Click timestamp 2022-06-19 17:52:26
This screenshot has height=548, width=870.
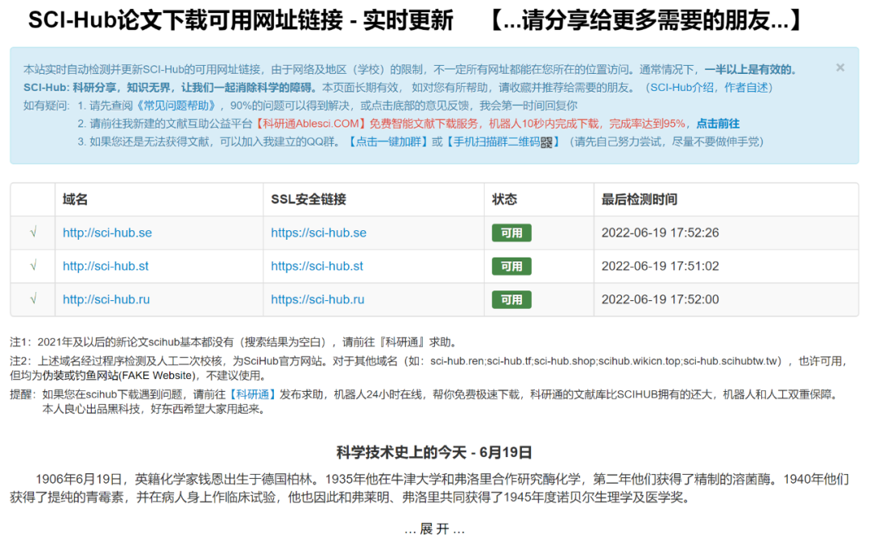(661, 233)
